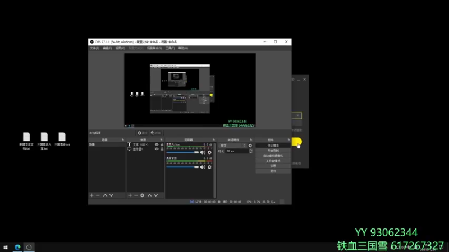Open the 帮助(H) menu
449x252 pixels.
183,48
